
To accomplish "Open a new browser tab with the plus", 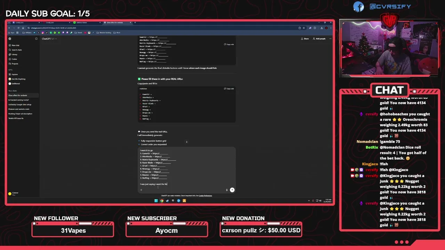I will (x=135, y=23).
